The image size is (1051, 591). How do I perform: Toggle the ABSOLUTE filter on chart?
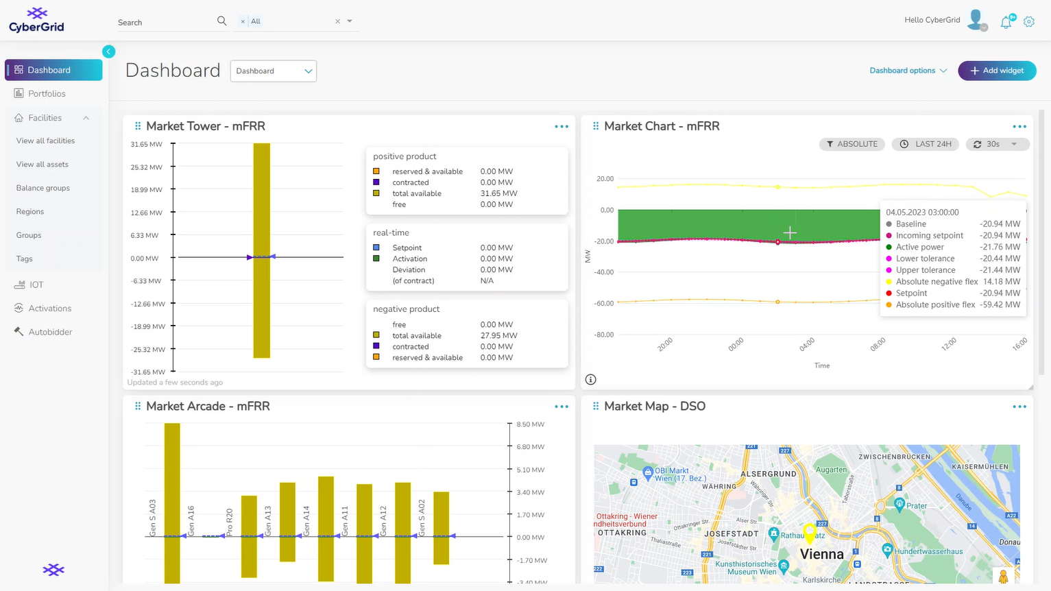tap(852, 144)
